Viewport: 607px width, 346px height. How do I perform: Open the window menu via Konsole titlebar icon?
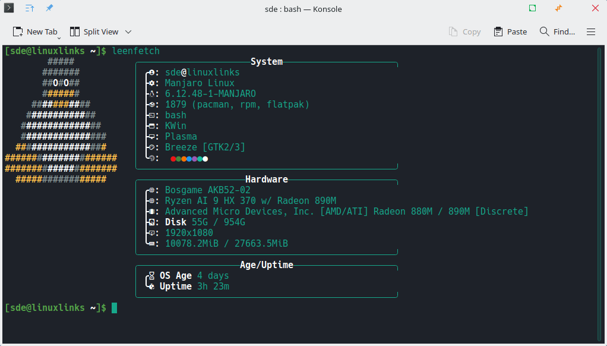click(8, 8)
